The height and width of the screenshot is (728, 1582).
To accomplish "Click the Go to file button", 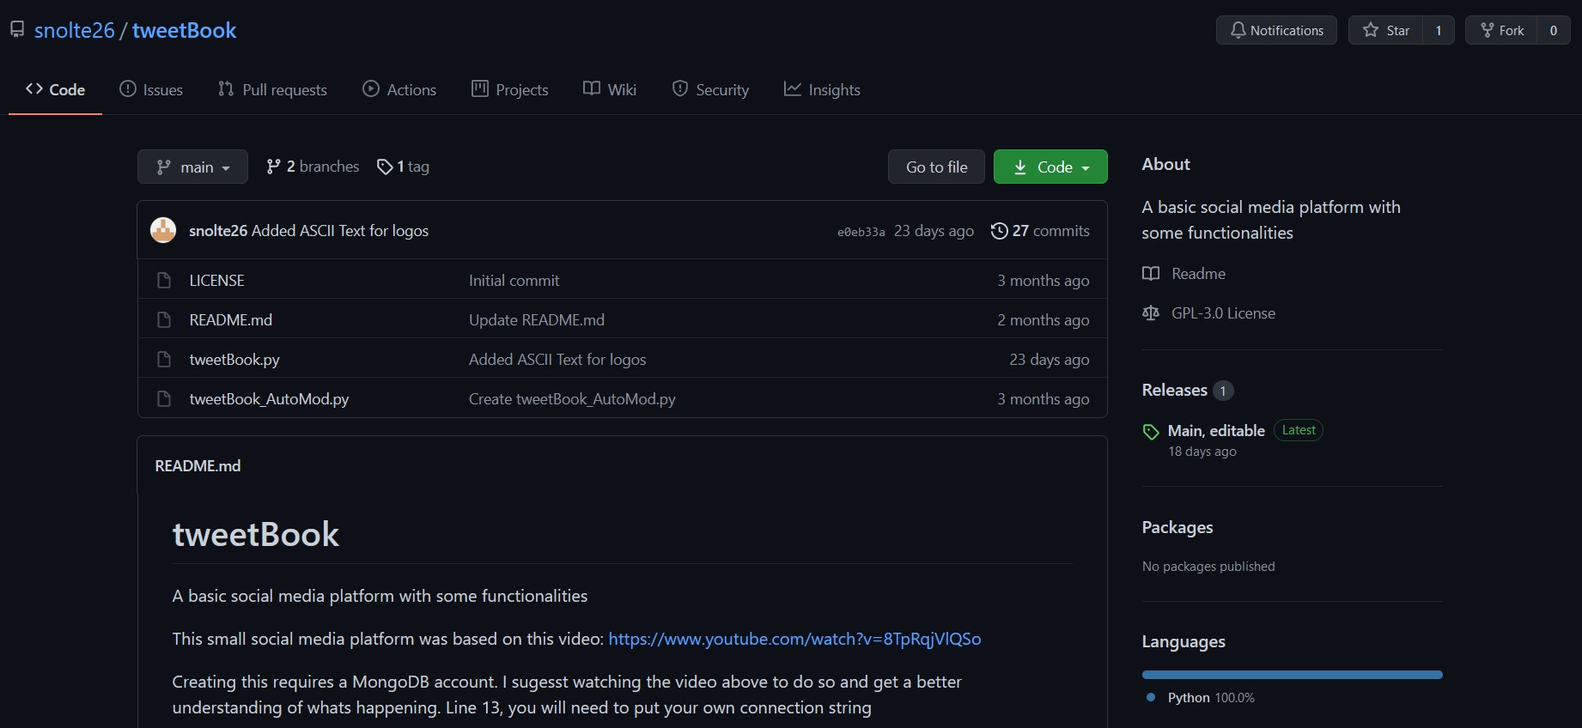I will (x=936, y=167).
